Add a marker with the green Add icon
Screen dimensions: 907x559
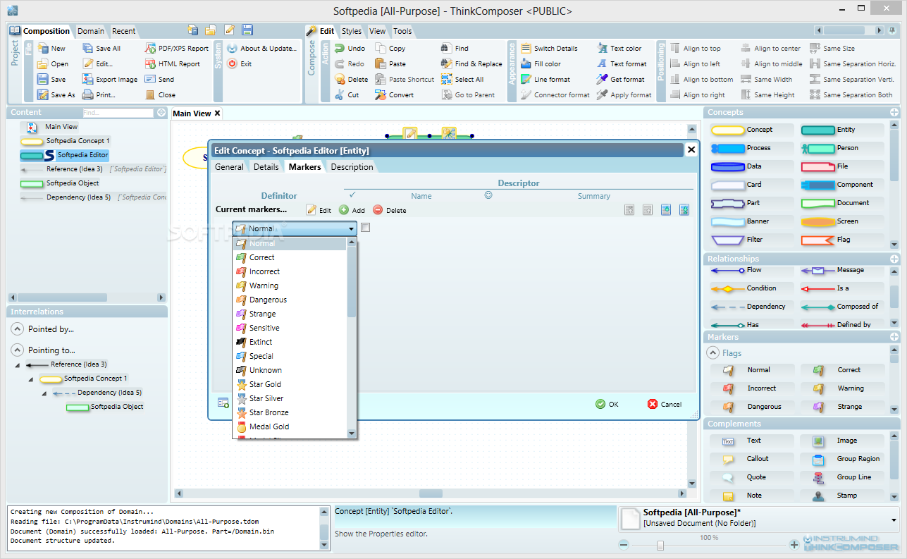[344, 210]
